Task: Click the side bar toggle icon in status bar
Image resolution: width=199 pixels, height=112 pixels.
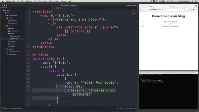Action: [2, 108]
